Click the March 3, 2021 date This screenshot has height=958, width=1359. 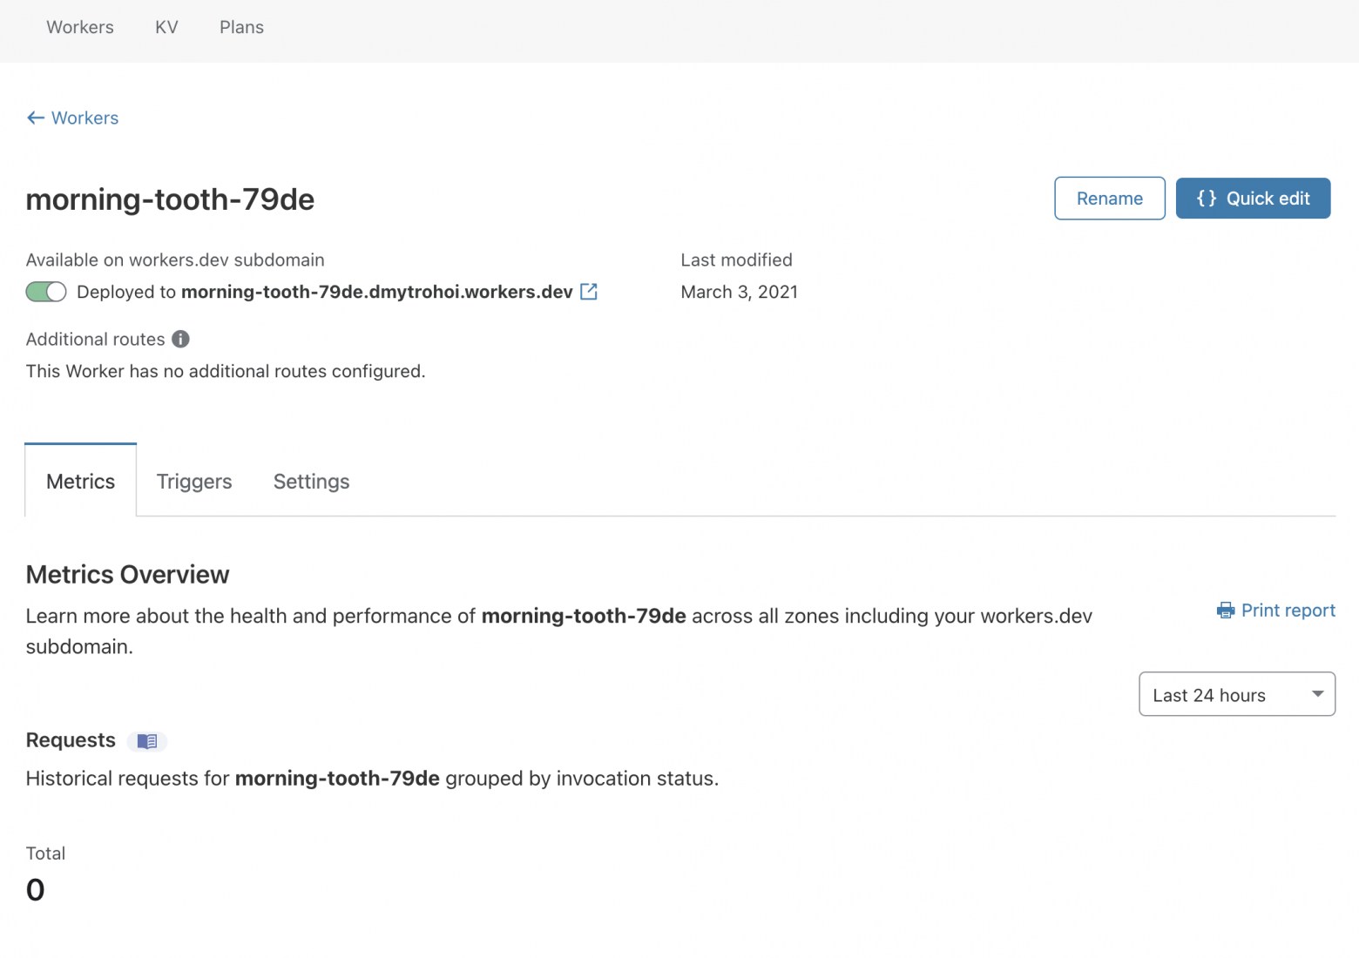(x=740, y=292)
